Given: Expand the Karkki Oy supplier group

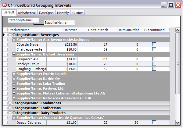Looking at the screenshot, I should (14, 79).
